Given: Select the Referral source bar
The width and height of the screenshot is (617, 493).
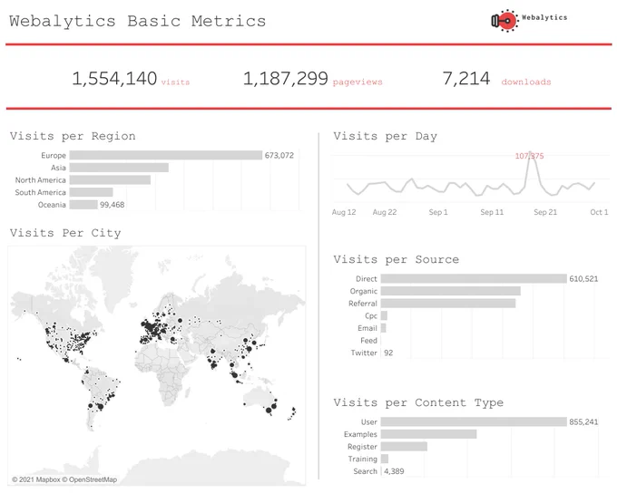Looking at the screenshot, I should pos(448,304).
